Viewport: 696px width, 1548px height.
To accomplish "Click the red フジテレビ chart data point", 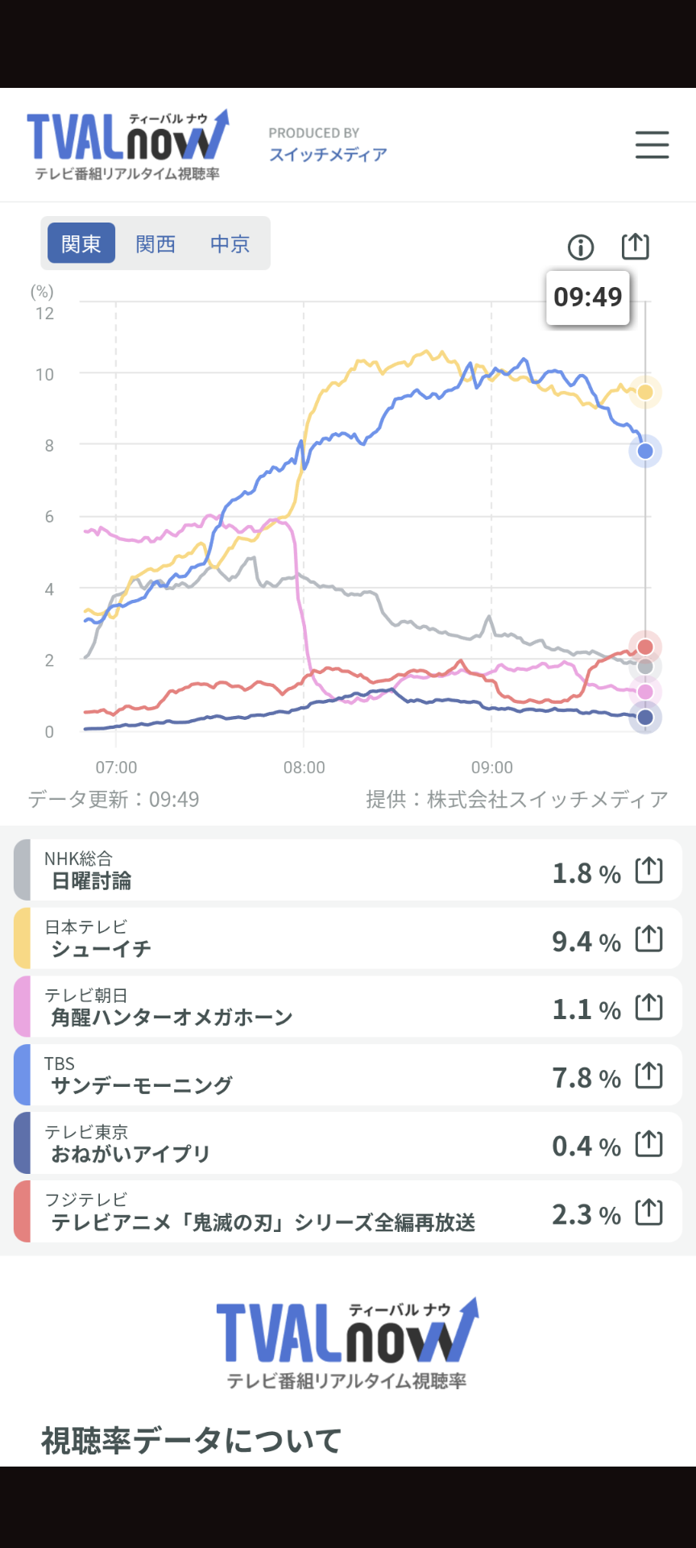I will tap(645, 647).
